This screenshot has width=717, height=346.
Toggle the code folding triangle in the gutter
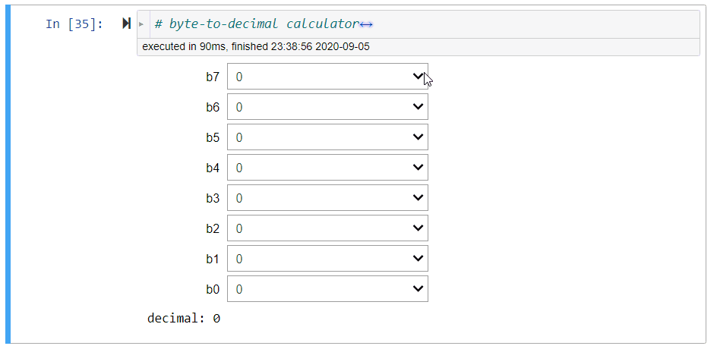coord(142,24)
